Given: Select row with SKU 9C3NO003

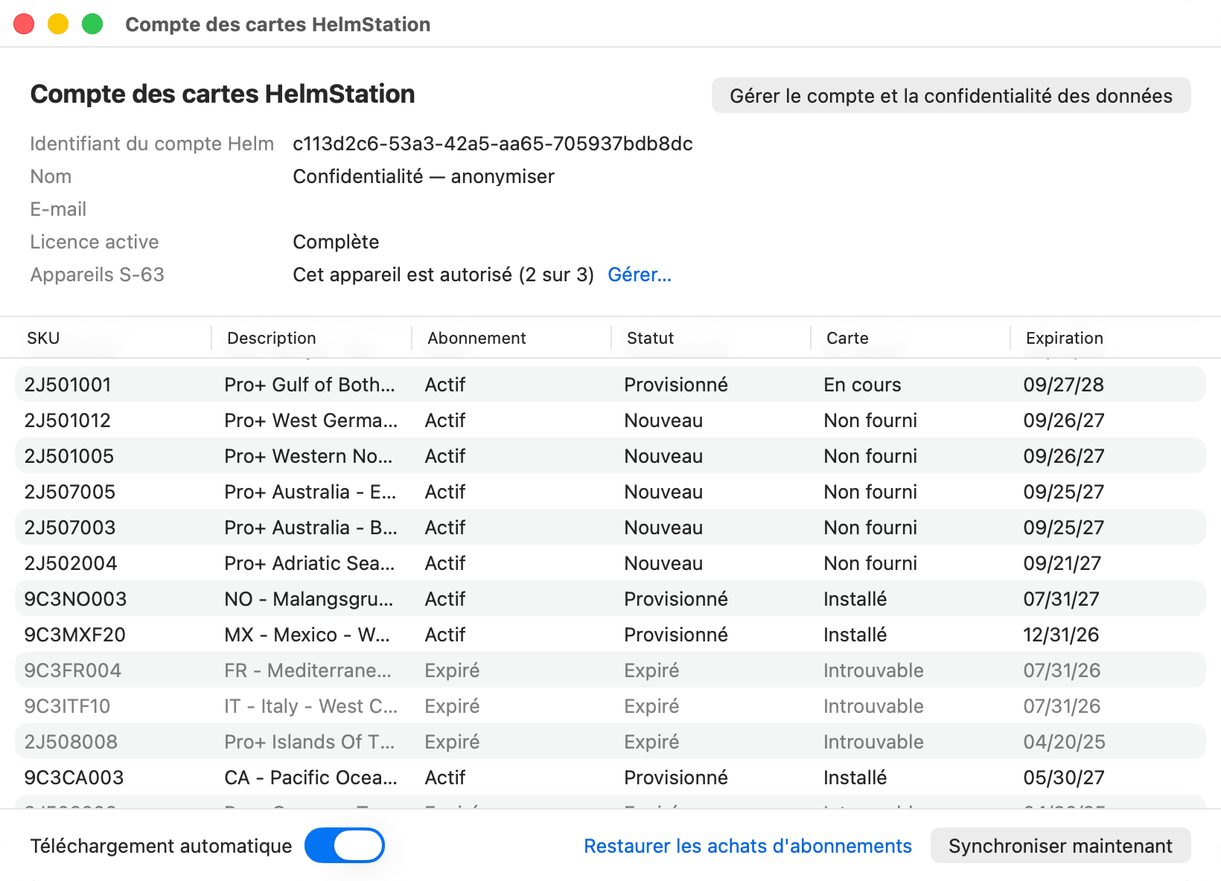Looking at the screenshot, I should click(x=610, y=598).
